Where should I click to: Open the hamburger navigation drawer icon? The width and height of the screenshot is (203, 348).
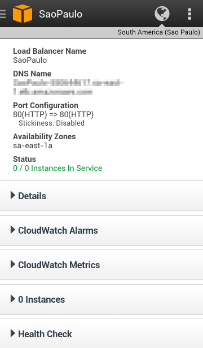(x=3, y=14)
